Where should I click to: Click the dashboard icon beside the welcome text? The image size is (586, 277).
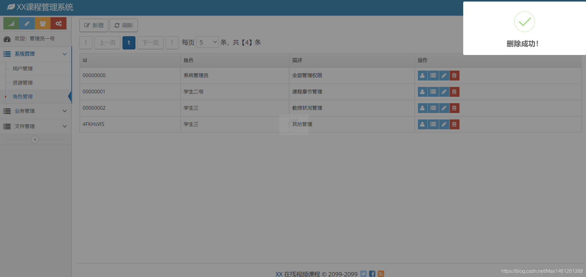click(x=7, y=39)
